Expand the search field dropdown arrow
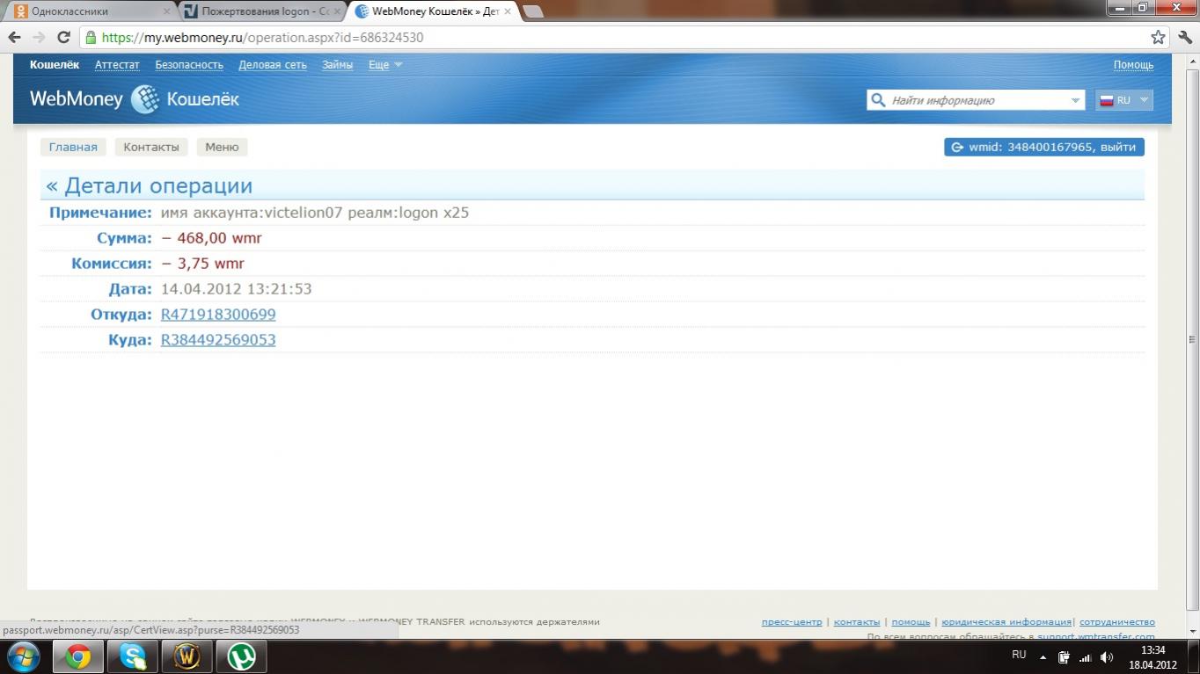The width and height of the screenshot is (1200, 674). pos(1075,100)
